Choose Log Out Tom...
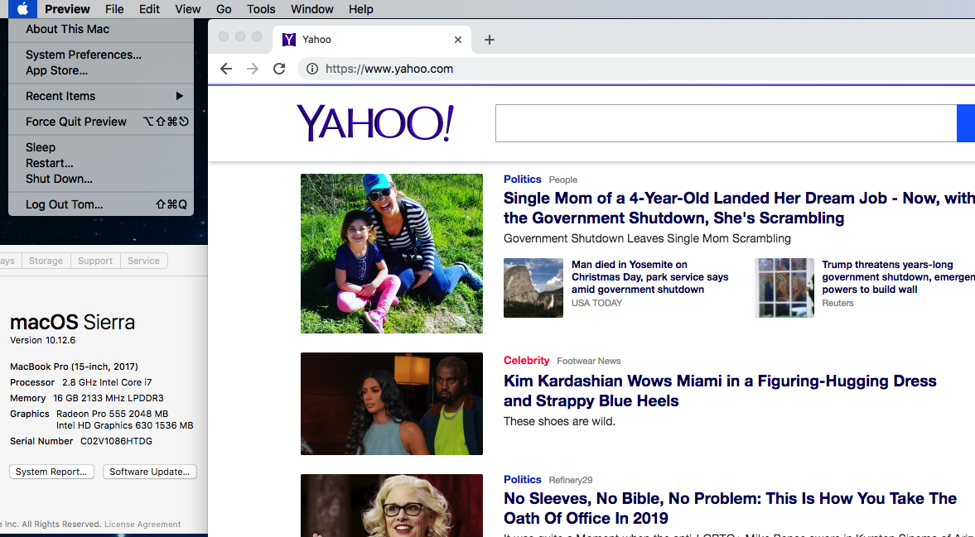Screen dimensions: 975x537 [101, 204]
